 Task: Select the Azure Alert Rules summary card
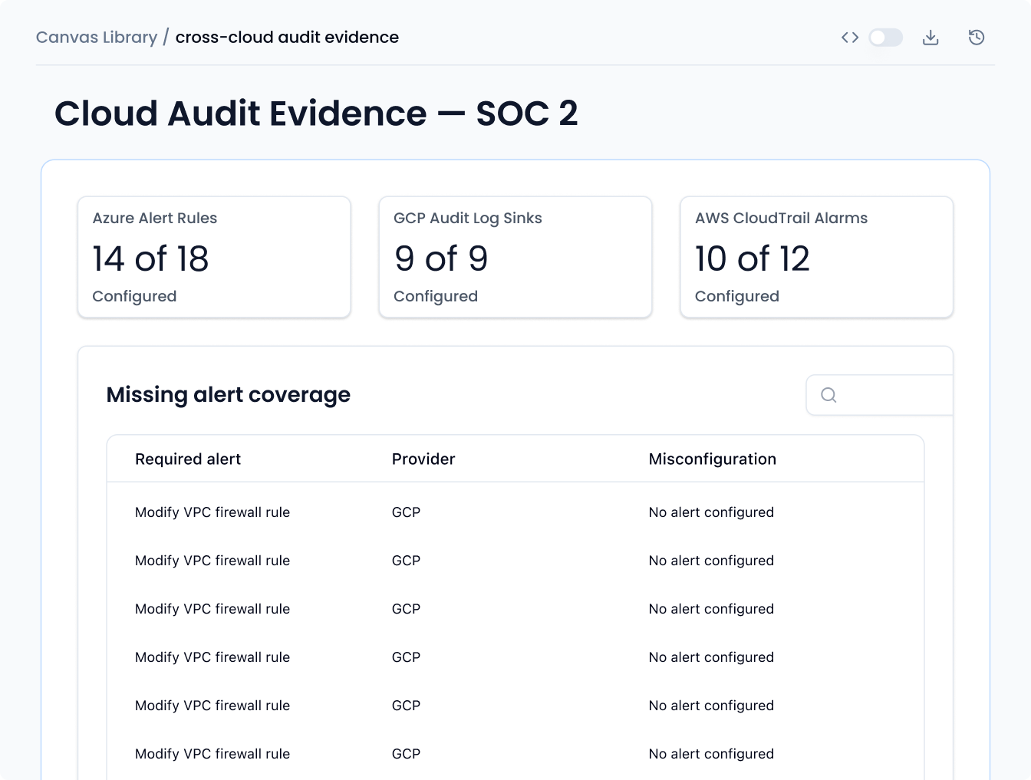[213, 257]
